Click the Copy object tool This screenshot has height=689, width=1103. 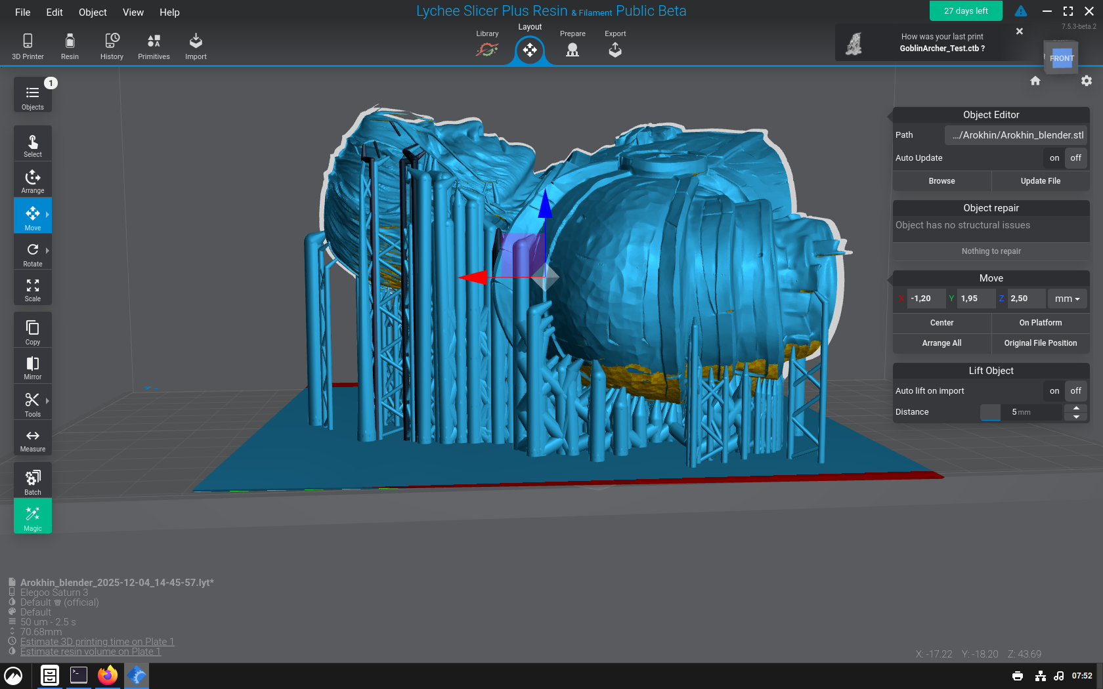coord(33,331)
